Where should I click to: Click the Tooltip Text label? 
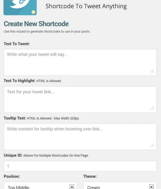pos(15,118)
